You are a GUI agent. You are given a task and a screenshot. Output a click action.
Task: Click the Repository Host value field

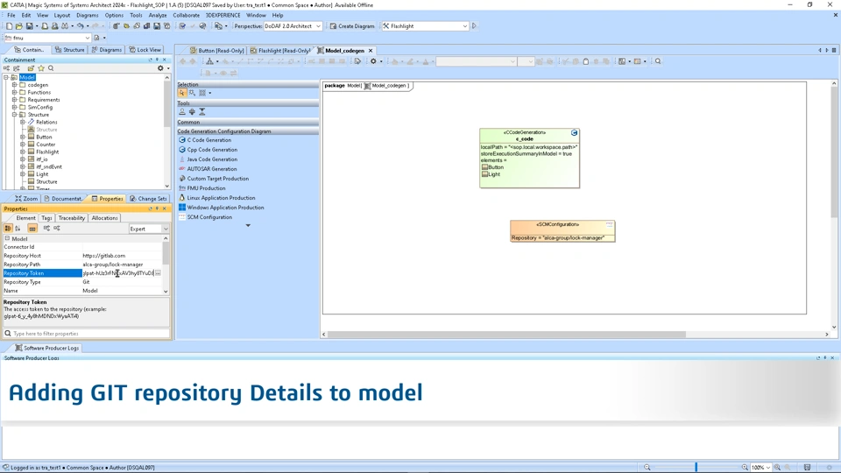click(x=122, y=256)
